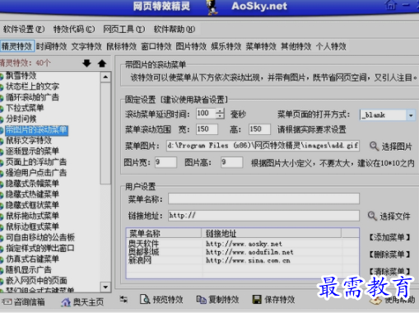Image resolution: width=419 pixels, height=313 pixels.
Task: Click the 选择图片 button label
Action: pyautogui.click(x=397, y=147)
